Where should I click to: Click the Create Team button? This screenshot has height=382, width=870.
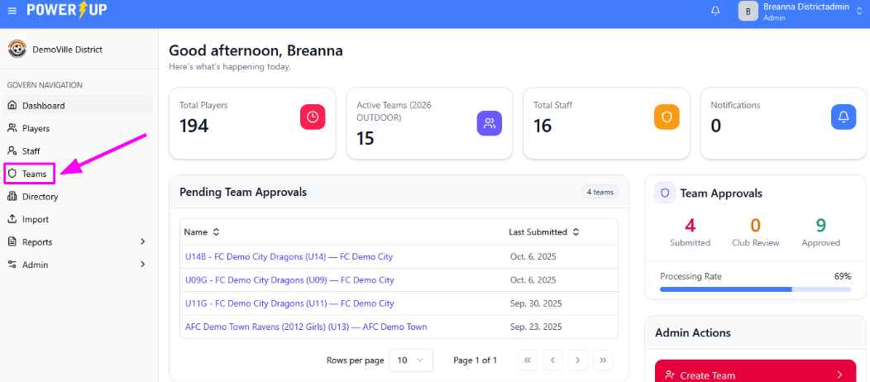coord(755,375)
